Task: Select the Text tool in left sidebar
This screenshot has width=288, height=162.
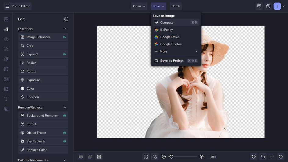Action: tap(6, 99)
